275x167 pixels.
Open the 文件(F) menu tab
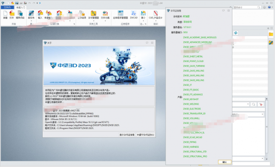7,7
